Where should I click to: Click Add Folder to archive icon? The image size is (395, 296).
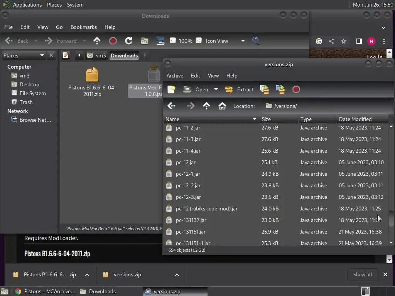tap(280, 89)
